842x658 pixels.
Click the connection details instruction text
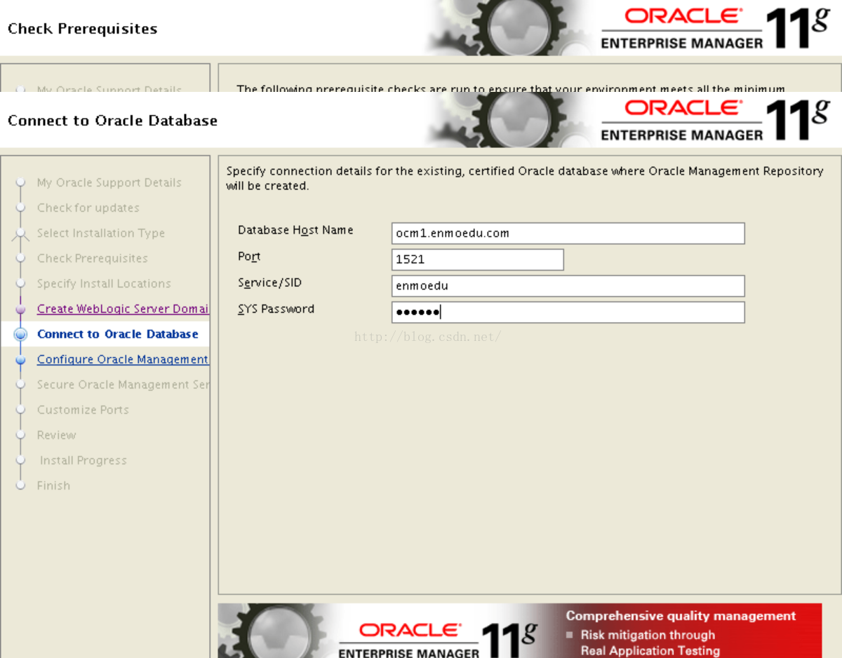525,178
